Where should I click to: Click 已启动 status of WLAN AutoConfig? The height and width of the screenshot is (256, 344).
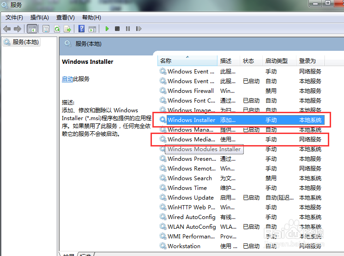click(251, 226)
